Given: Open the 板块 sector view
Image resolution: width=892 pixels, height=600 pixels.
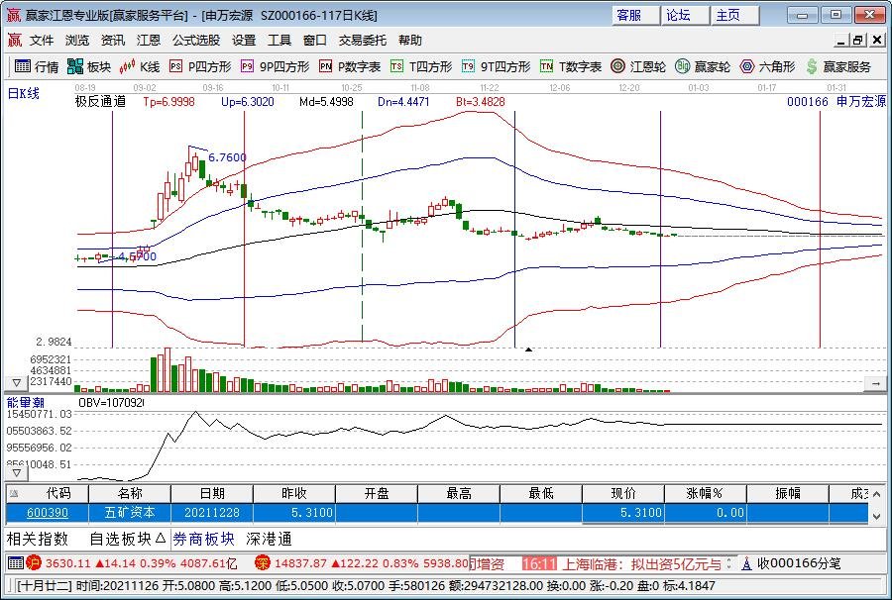Looking at the screenshot, I should [89, 67].
